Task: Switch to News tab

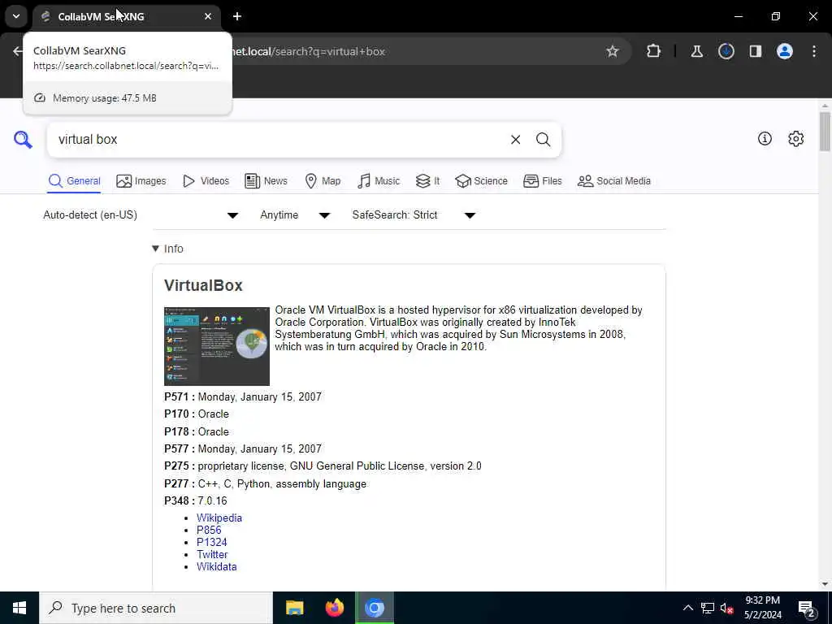Action: [x=266, y=181]
